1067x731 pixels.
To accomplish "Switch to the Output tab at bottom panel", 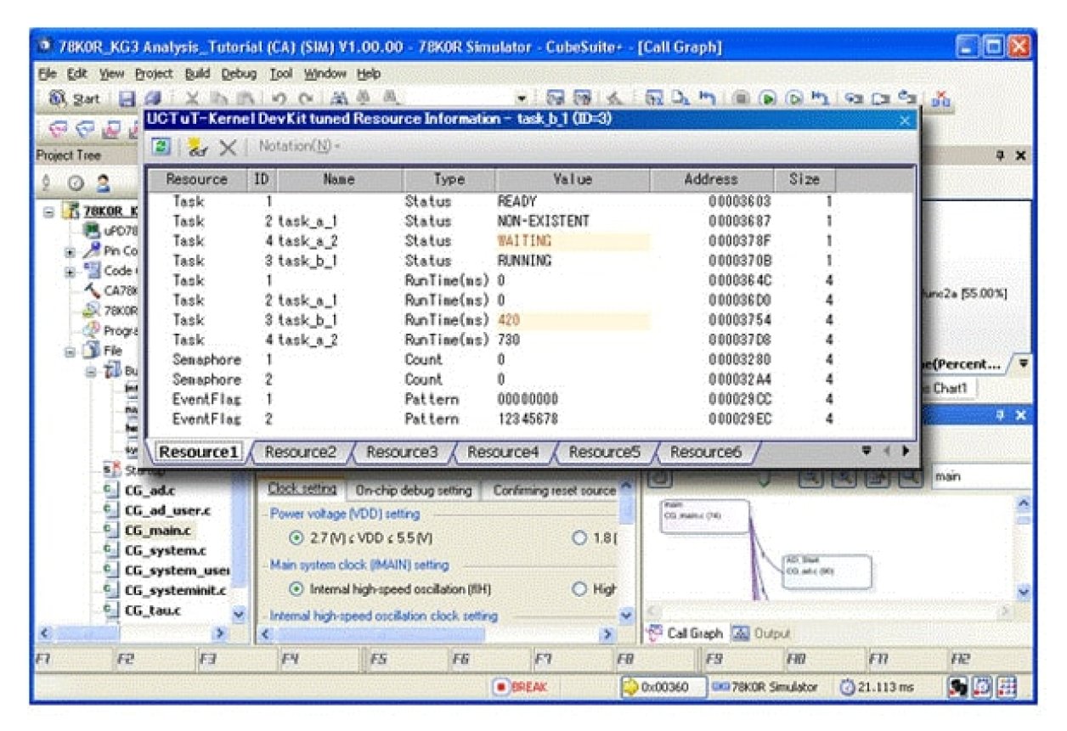I will point(772,631).
